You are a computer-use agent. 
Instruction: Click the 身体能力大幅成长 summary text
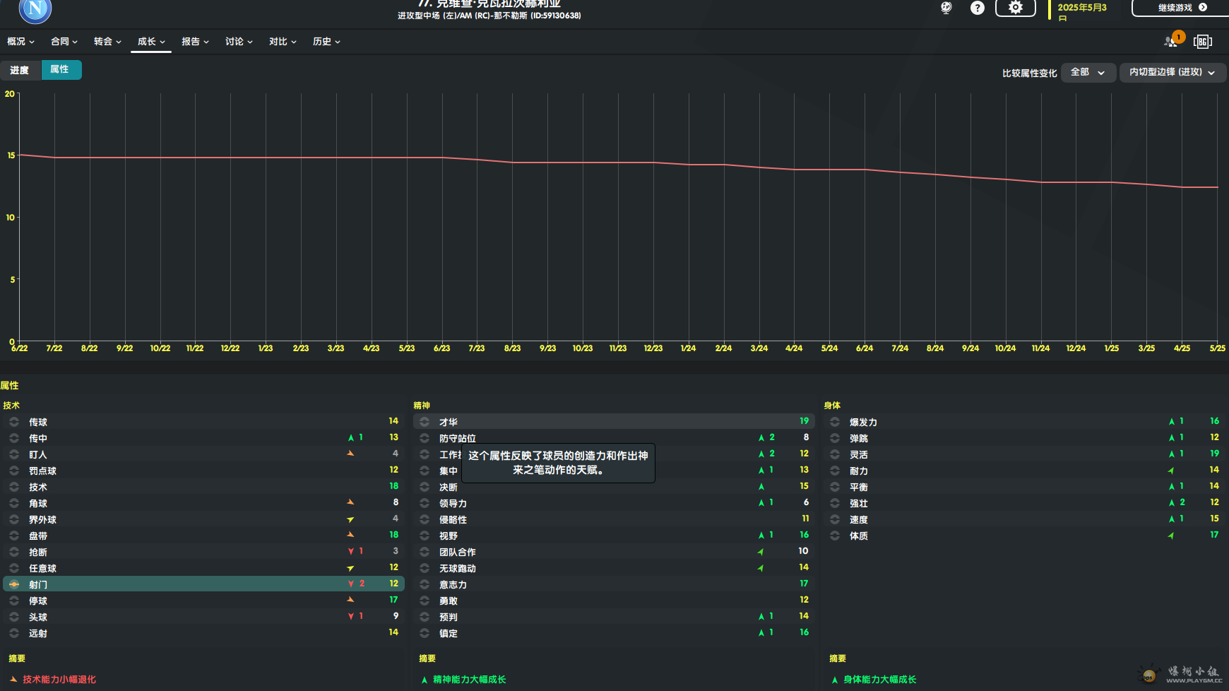(879, 680)
